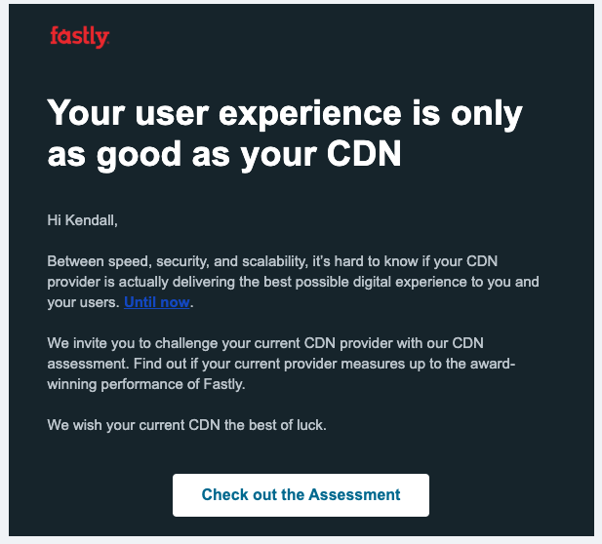Click the word "good" in the headline
The image size is (602, 544).
139,155
